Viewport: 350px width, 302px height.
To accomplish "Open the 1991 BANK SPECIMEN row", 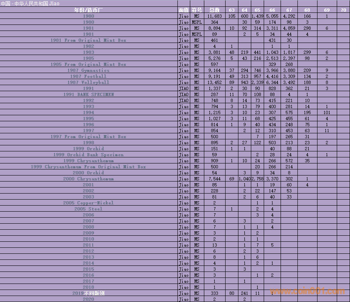I will pos(88,94).
